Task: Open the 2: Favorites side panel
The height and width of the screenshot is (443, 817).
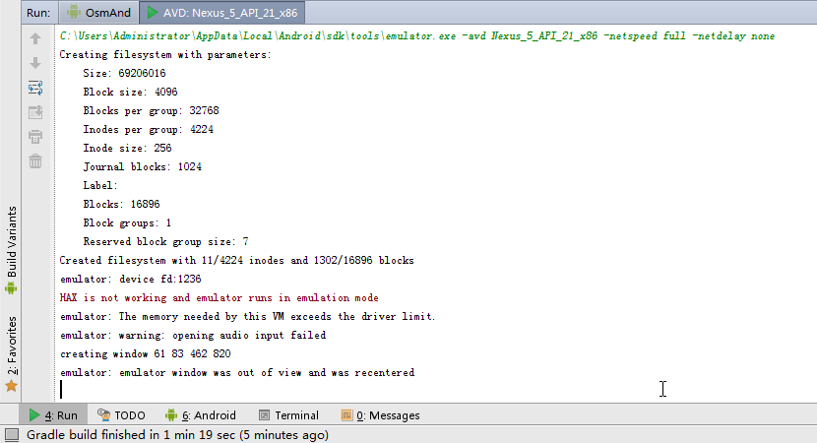Action: [x=11, y=353]
